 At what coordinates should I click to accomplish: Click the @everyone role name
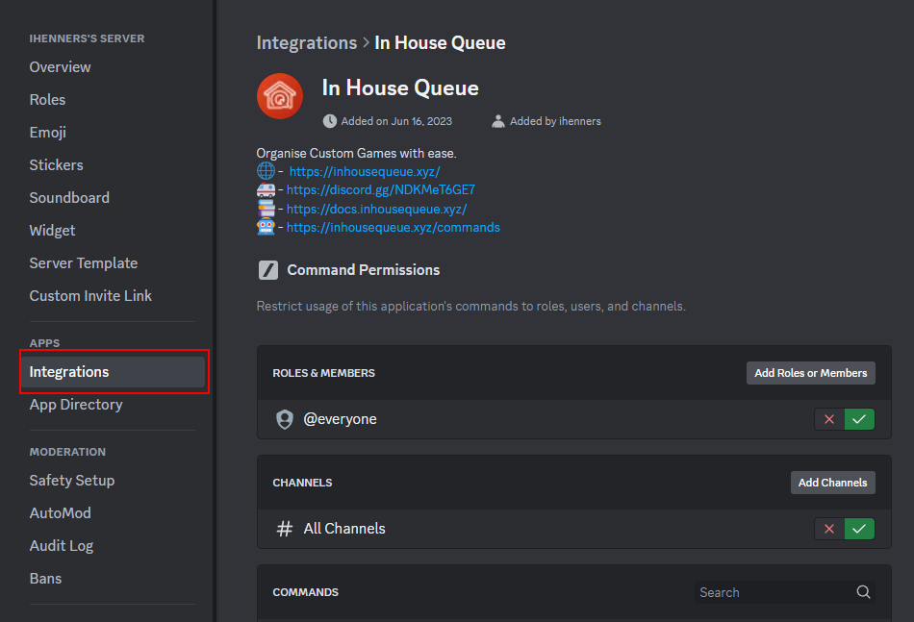(x=340, y=419)
